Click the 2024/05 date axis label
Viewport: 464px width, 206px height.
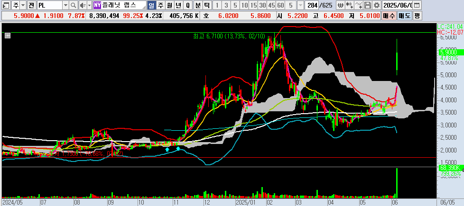(12, 203)
